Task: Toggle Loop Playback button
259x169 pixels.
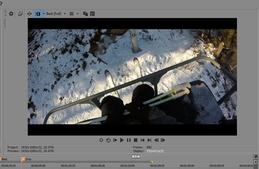Action: click(108, 140)
